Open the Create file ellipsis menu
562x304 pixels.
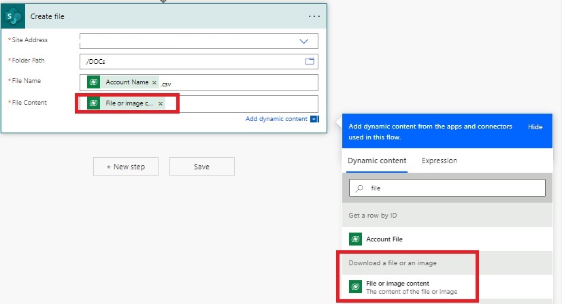tap(314, 16)
